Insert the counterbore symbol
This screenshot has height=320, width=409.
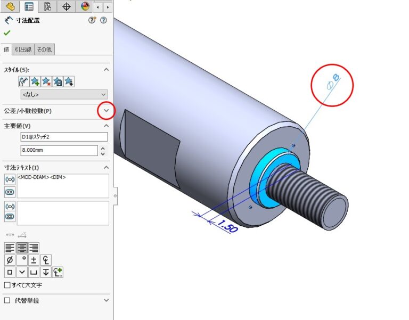point(34,272)
